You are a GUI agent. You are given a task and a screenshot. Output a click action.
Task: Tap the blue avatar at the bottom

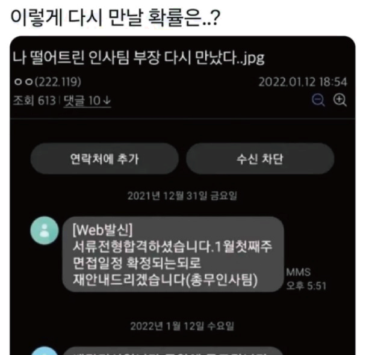(45, 351)
